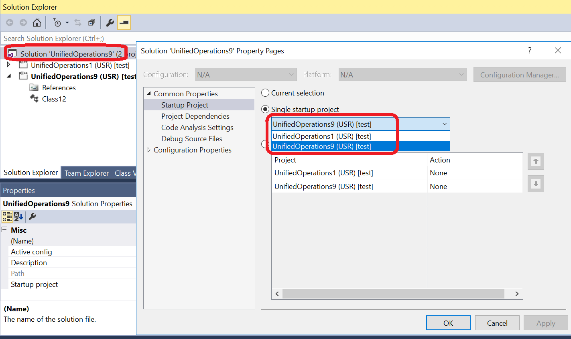Select the References tree item
The width and height of the screenshot is (571, 339).
click(x=59, y=87)
